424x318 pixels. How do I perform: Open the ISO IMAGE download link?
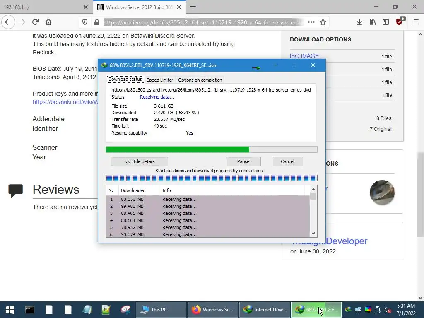click(304, 56)
